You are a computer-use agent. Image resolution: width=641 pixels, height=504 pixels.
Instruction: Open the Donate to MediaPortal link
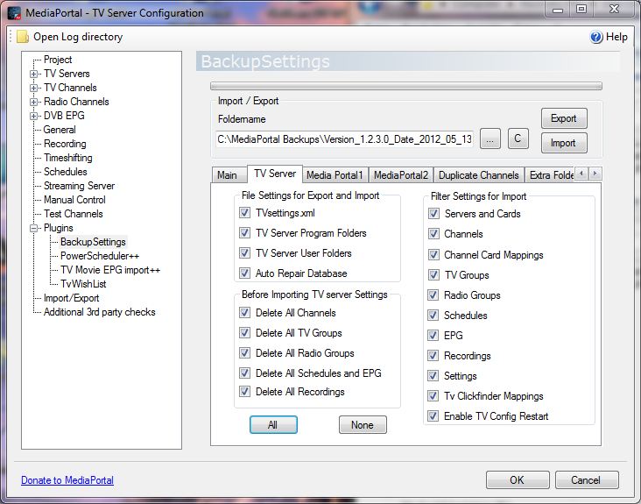(67, 480)
